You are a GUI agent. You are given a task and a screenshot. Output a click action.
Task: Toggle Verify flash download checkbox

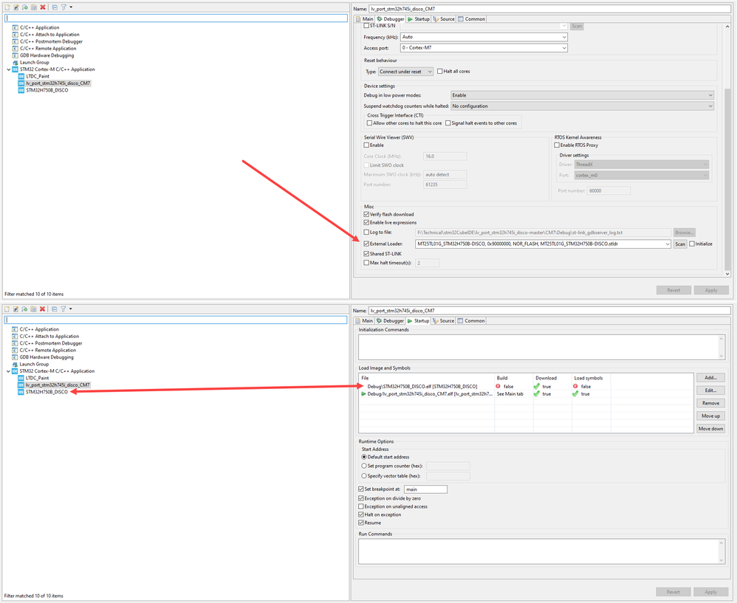pos(366,214)
